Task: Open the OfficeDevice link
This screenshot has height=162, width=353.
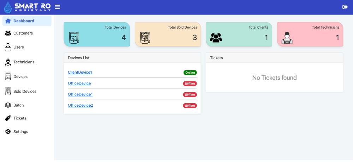Action: (x=79, y=83)
